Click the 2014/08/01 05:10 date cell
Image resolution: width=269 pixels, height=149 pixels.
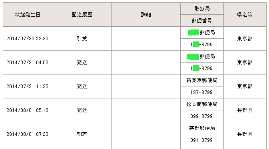(x=28, y=110)
